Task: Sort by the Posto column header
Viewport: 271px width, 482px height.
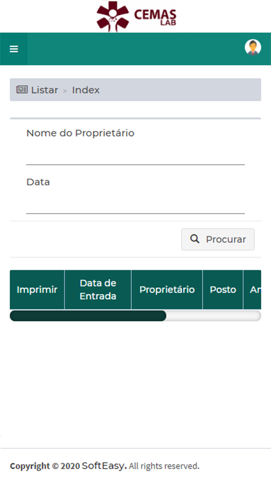Action: (x=223, y=290)
